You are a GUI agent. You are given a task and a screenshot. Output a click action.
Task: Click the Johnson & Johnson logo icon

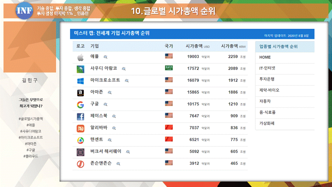click(81, 164)
